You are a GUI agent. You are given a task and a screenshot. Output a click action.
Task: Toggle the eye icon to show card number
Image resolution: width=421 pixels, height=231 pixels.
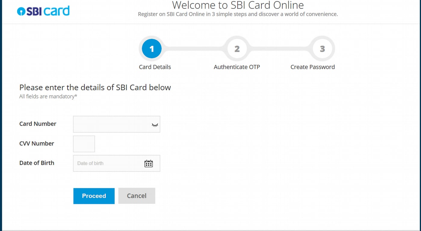[x=155, y=124]
